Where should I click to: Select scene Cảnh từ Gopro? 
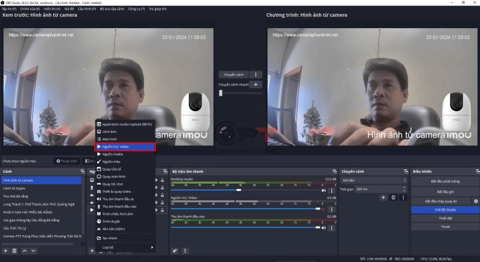pos(41,188)
